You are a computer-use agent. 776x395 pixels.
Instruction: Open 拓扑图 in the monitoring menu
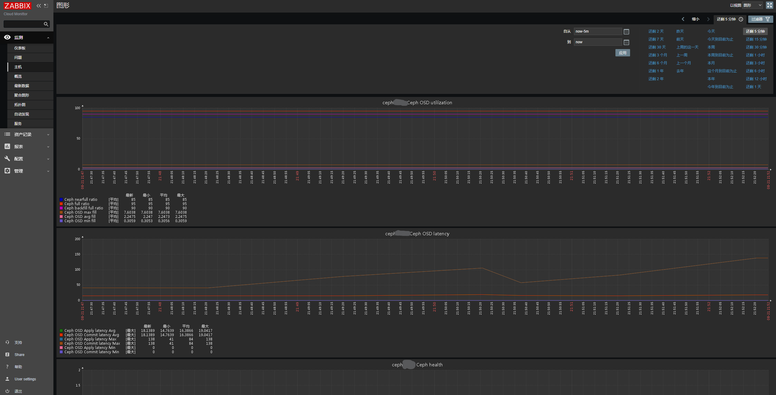[30, 105]
